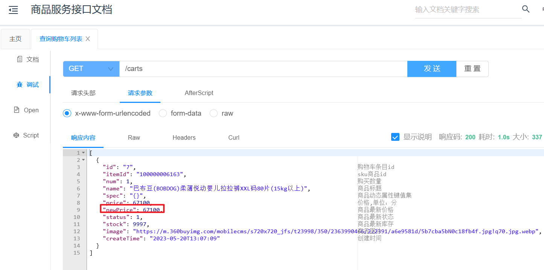Click the response code 200 value
The image size is (544, 270).
tap(470, 137)
